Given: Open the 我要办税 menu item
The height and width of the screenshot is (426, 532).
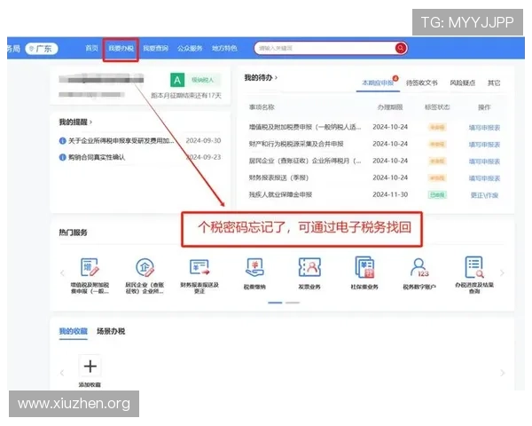Looking at the screenshot, I should (121, 48).
